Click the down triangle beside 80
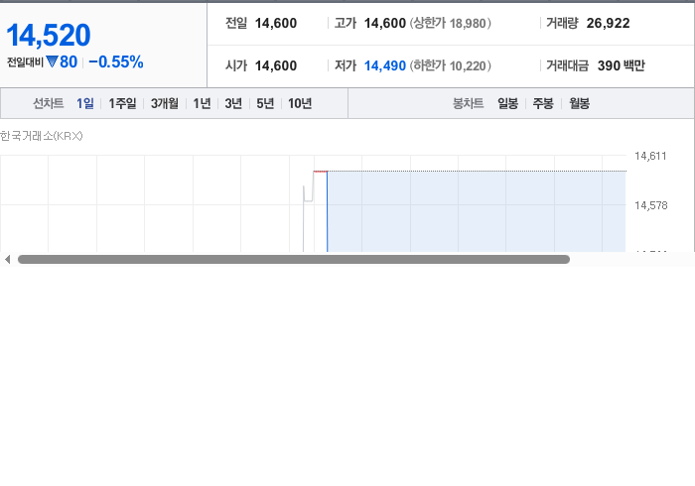Screen dimensions: 695x486 point(52,61)
